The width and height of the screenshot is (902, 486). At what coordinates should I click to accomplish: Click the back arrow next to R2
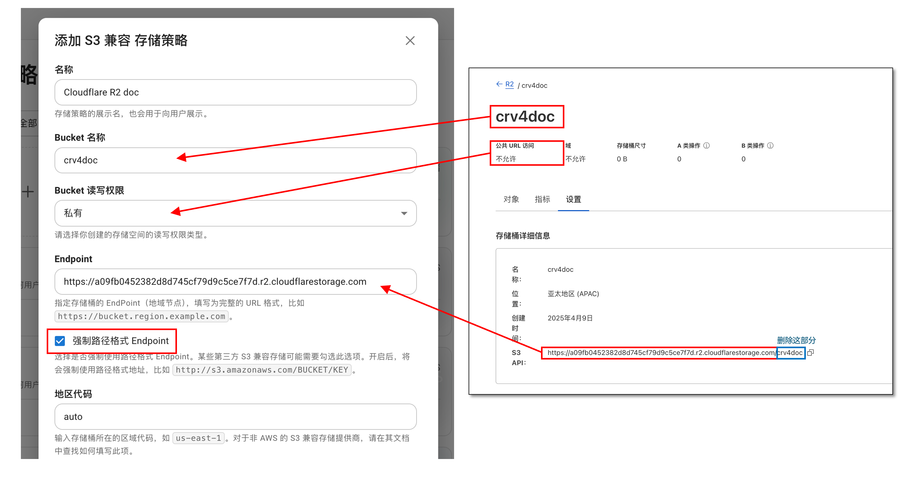499,84
